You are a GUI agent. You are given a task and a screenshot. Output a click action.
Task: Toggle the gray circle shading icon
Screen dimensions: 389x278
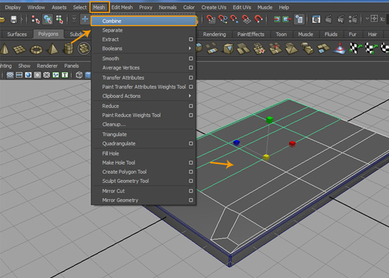[38, 75]
